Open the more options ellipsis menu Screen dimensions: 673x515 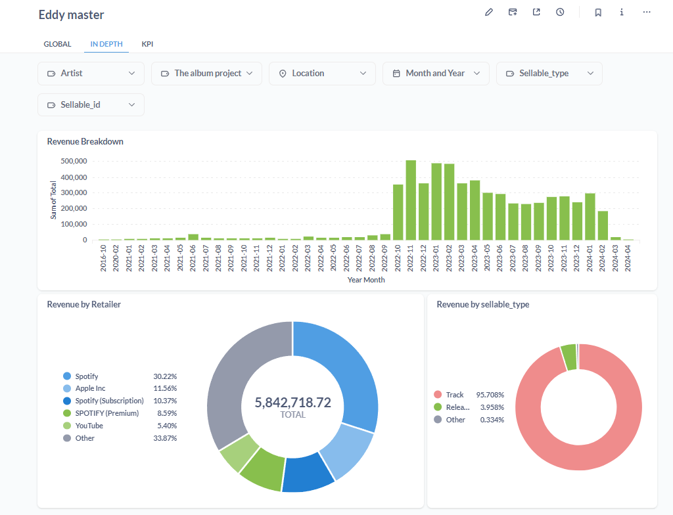coord(645,12)
